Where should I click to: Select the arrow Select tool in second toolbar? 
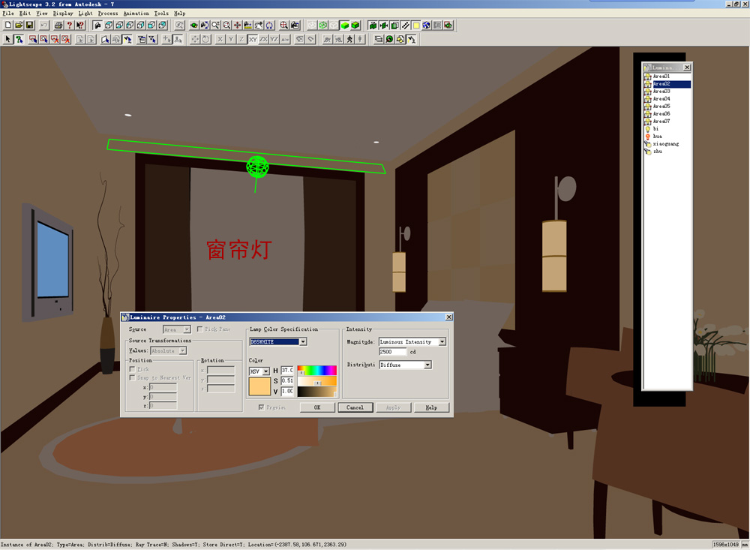click(8, 39)
